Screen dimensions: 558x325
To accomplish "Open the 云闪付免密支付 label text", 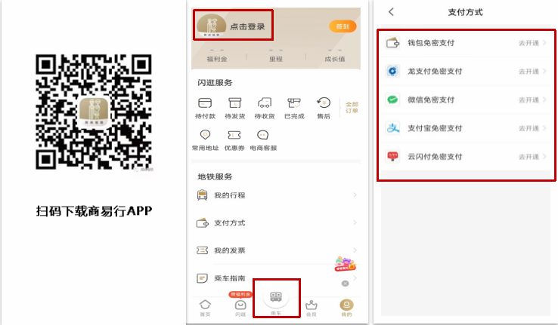I will click(435, 157).
